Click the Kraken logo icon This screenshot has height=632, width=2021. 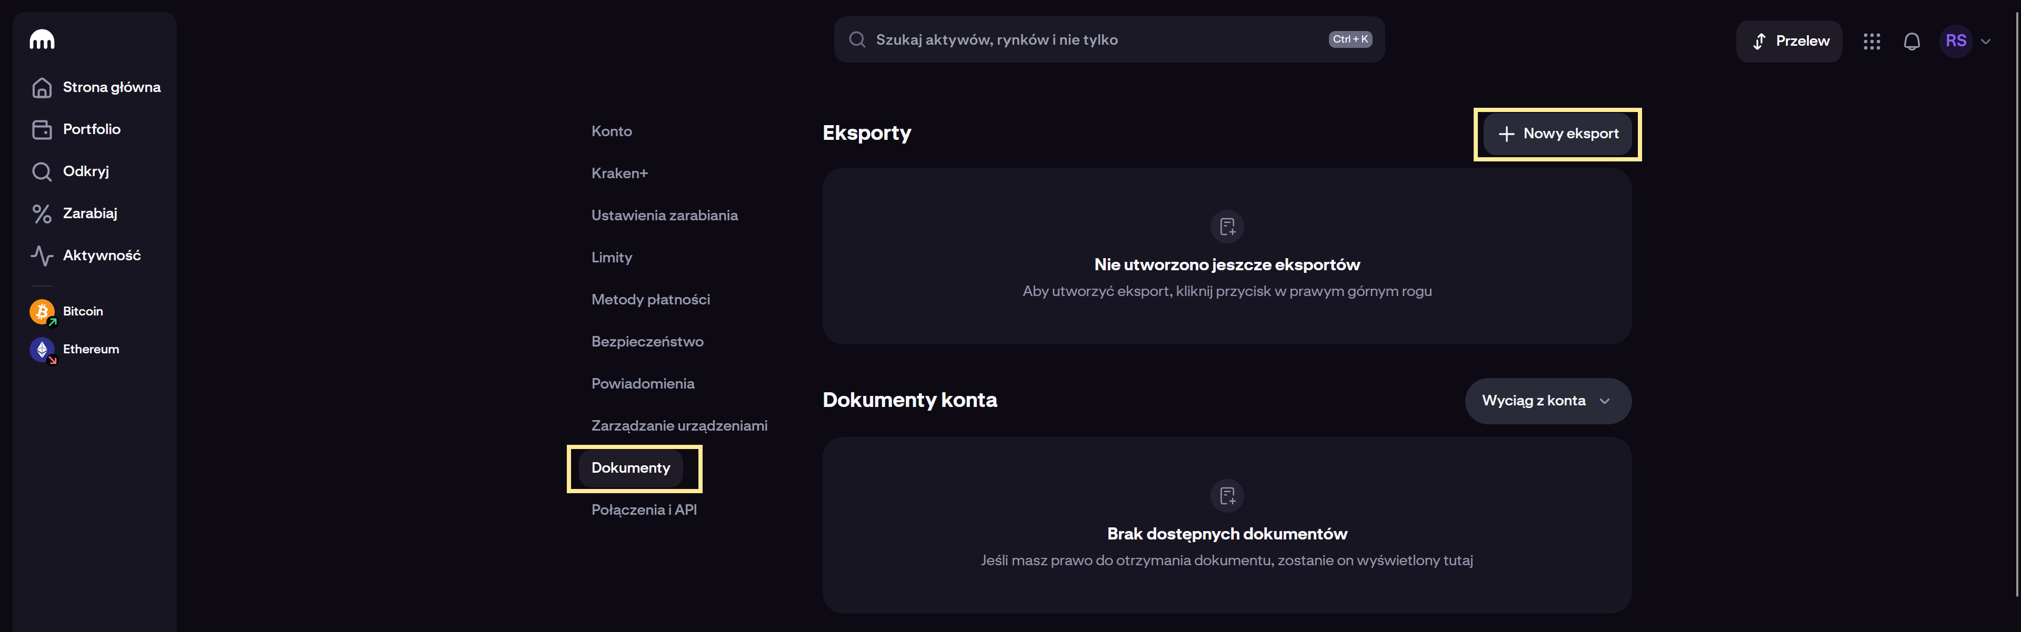tap(42, 39)
